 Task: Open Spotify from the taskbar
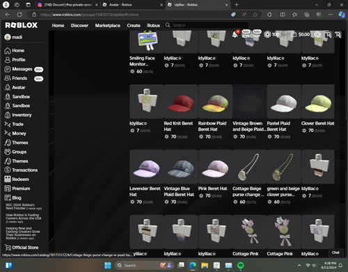[x=241, y=265]
